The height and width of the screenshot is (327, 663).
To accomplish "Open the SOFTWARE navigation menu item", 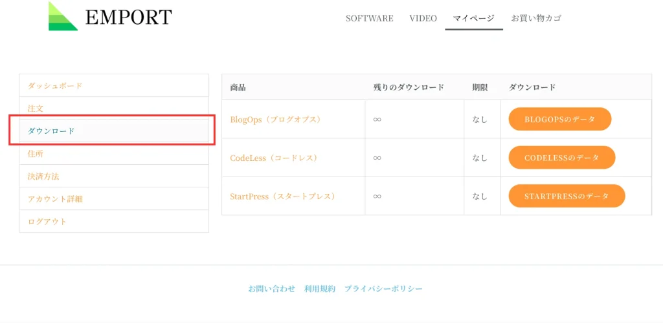I will [x=369, y=18].
